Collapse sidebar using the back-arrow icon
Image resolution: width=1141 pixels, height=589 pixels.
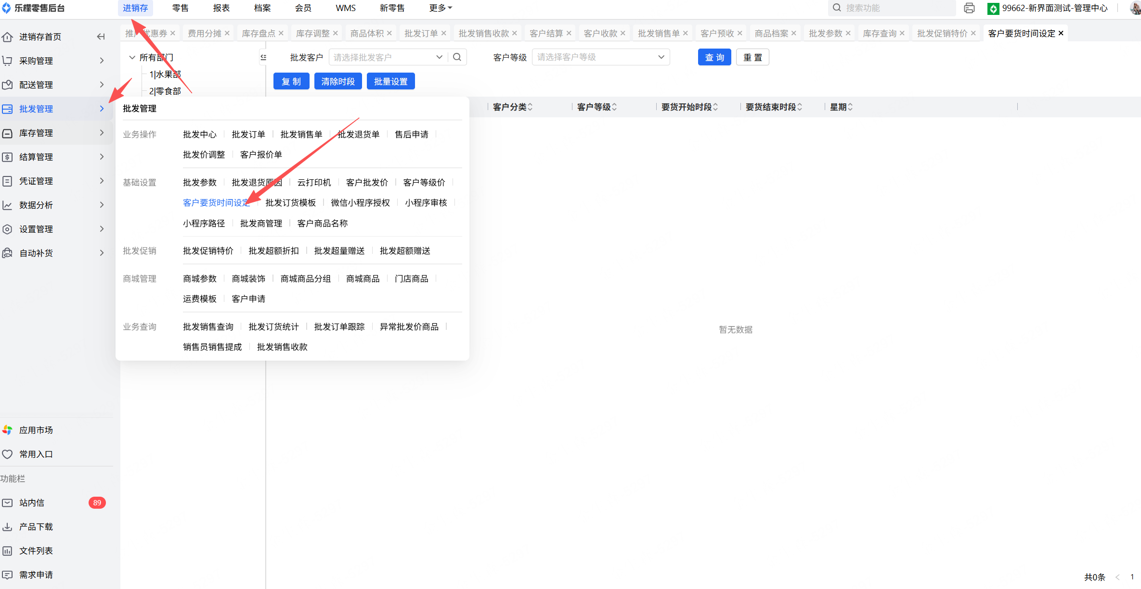coord(101,37)
